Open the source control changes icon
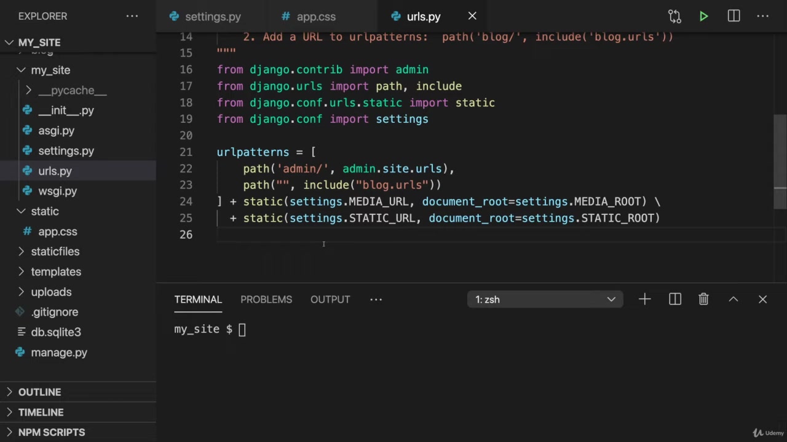Screen dimensions: 787x442 (674, 17)
